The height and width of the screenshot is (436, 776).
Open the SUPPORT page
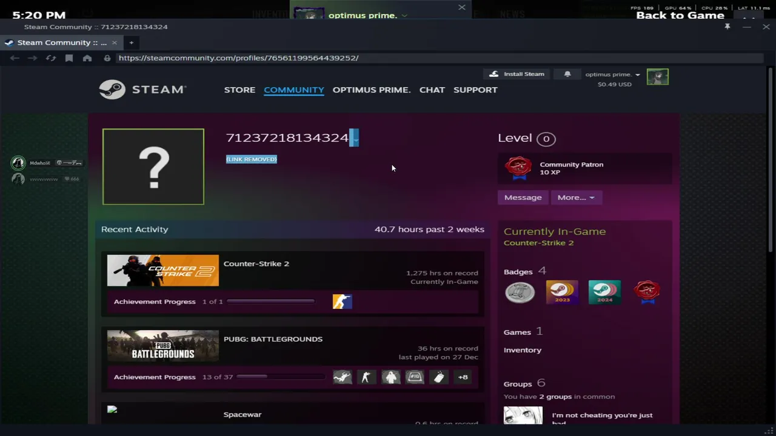click(x=475, y=90)
